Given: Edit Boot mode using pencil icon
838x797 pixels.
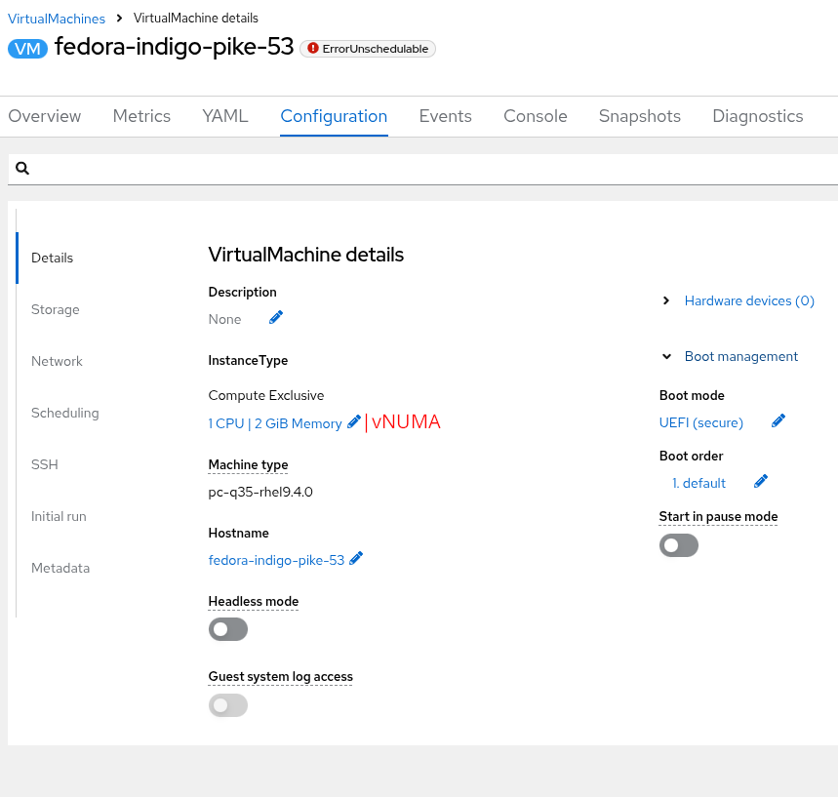Looking at the screenshot, I should point(778,421).
